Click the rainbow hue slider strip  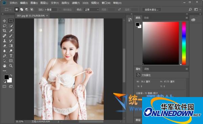tap(184, 43)
